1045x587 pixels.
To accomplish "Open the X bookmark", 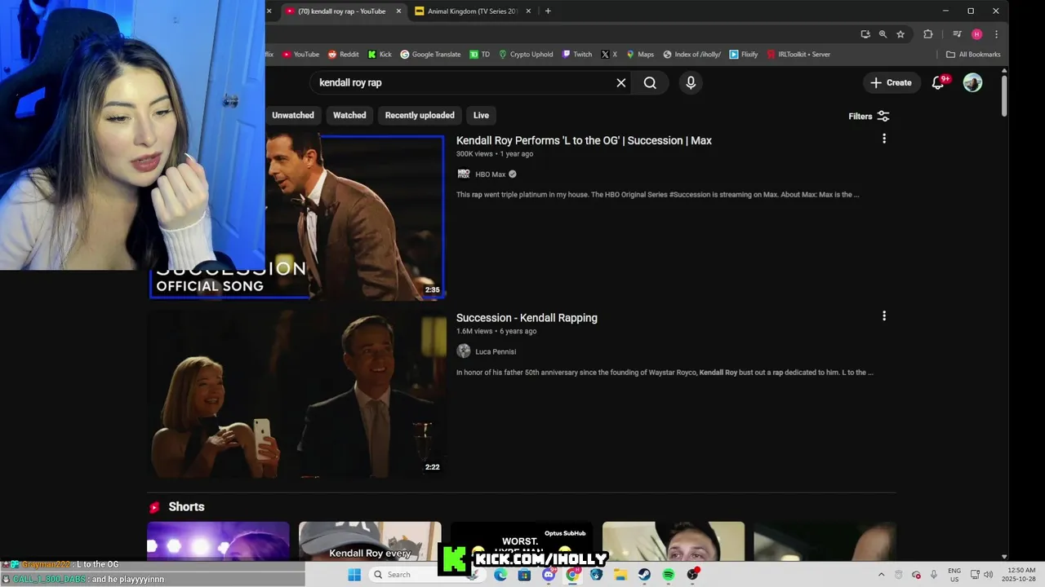I will point(609,55).
